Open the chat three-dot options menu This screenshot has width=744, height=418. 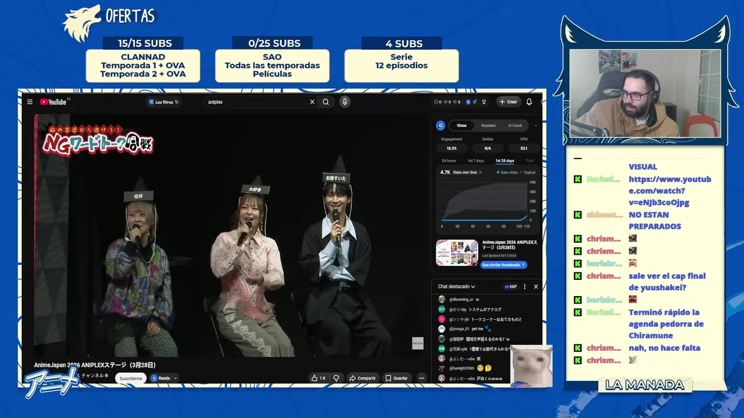pos(524,286)
